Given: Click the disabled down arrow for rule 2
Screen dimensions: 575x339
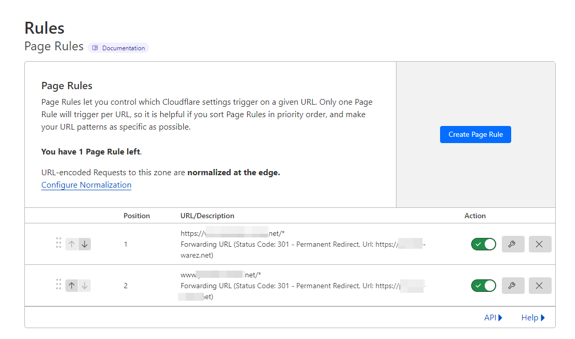Looking at the screenshot, I should [85, 286].
